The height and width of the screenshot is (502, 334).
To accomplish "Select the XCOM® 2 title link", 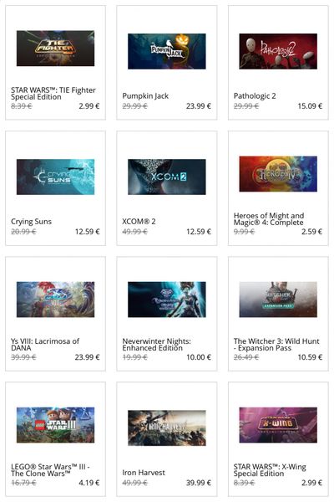I will click(x=139, y=221).
